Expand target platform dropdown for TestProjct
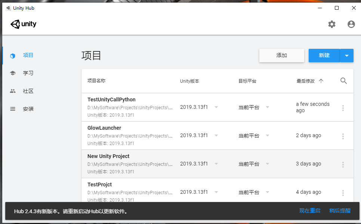361x224 pixels. click(x=267, y=192)
